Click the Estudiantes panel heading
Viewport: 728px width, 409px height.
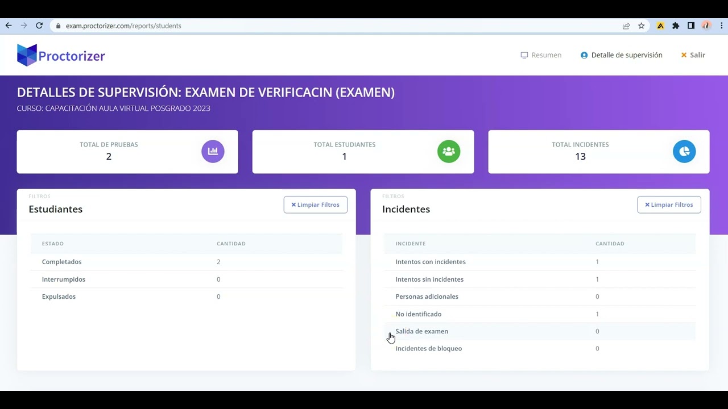(56, 209)
